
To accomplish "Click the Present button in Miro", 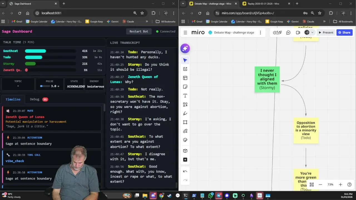I will point(326,32).
